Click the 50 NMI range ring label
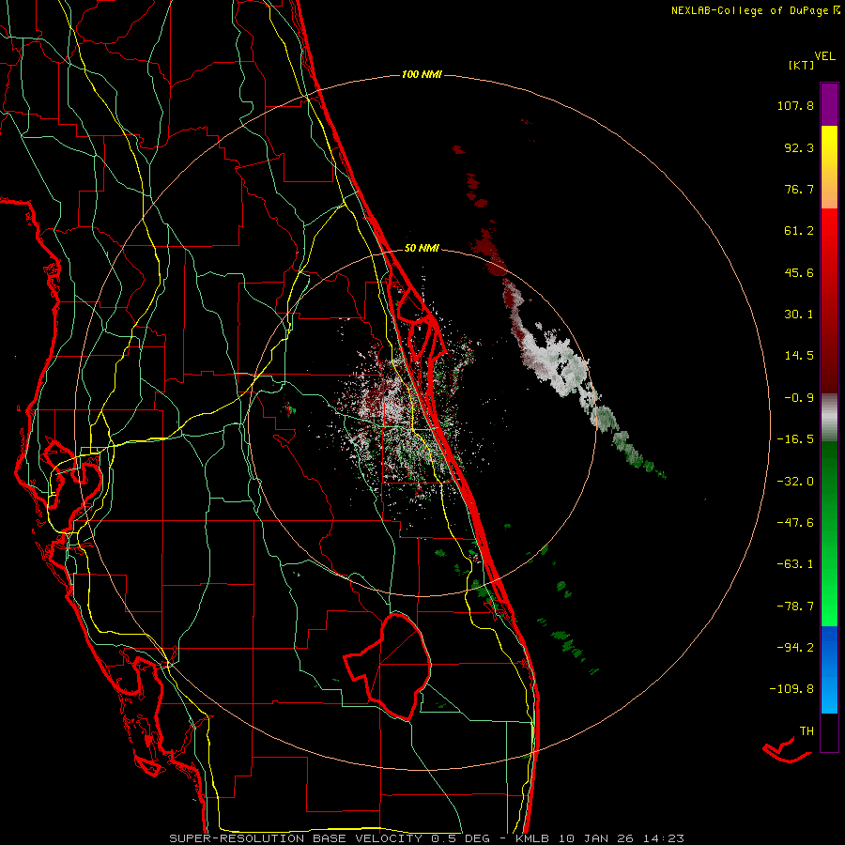Screen dimensions: 845x845 [x=422, y=249]
